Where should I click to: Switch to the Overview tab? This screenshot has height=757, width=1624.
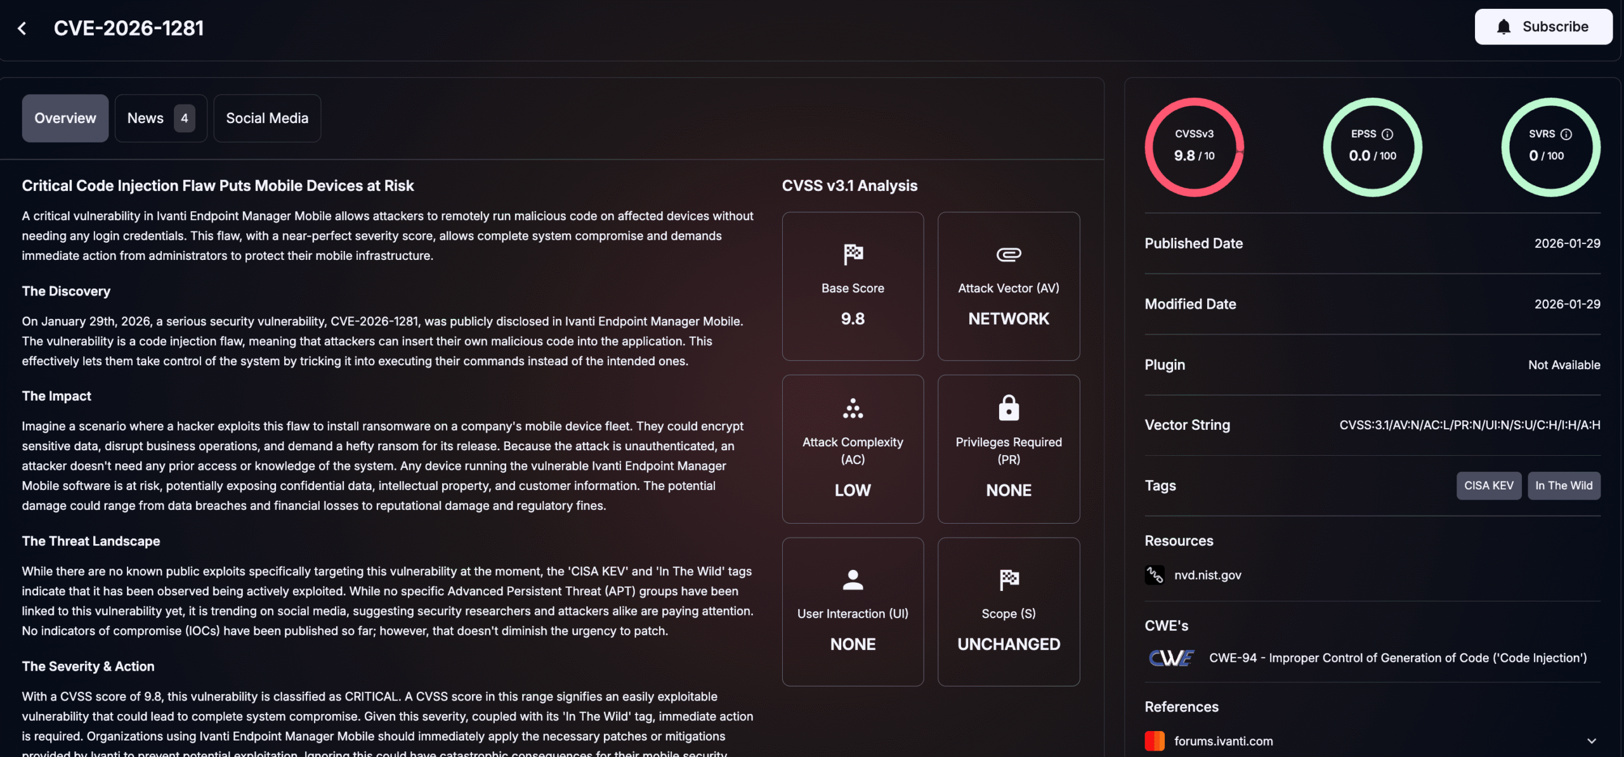click(x=65, y=119)
